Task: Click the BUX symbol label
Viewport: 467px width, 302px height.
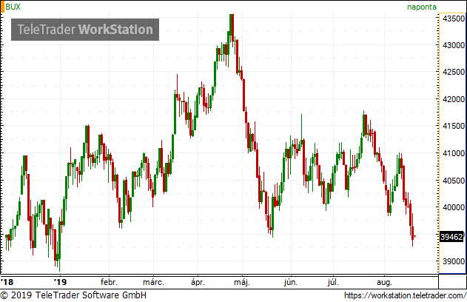Action: (13, 7)
